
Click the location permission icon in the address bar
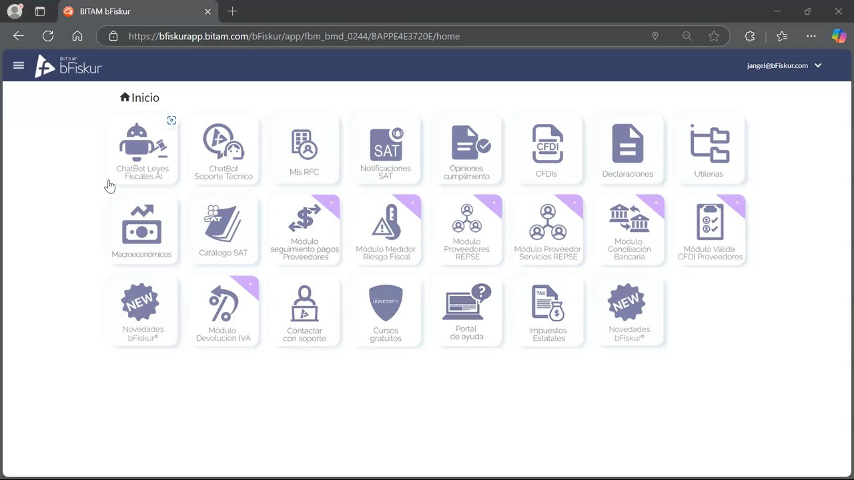(655, 36)
